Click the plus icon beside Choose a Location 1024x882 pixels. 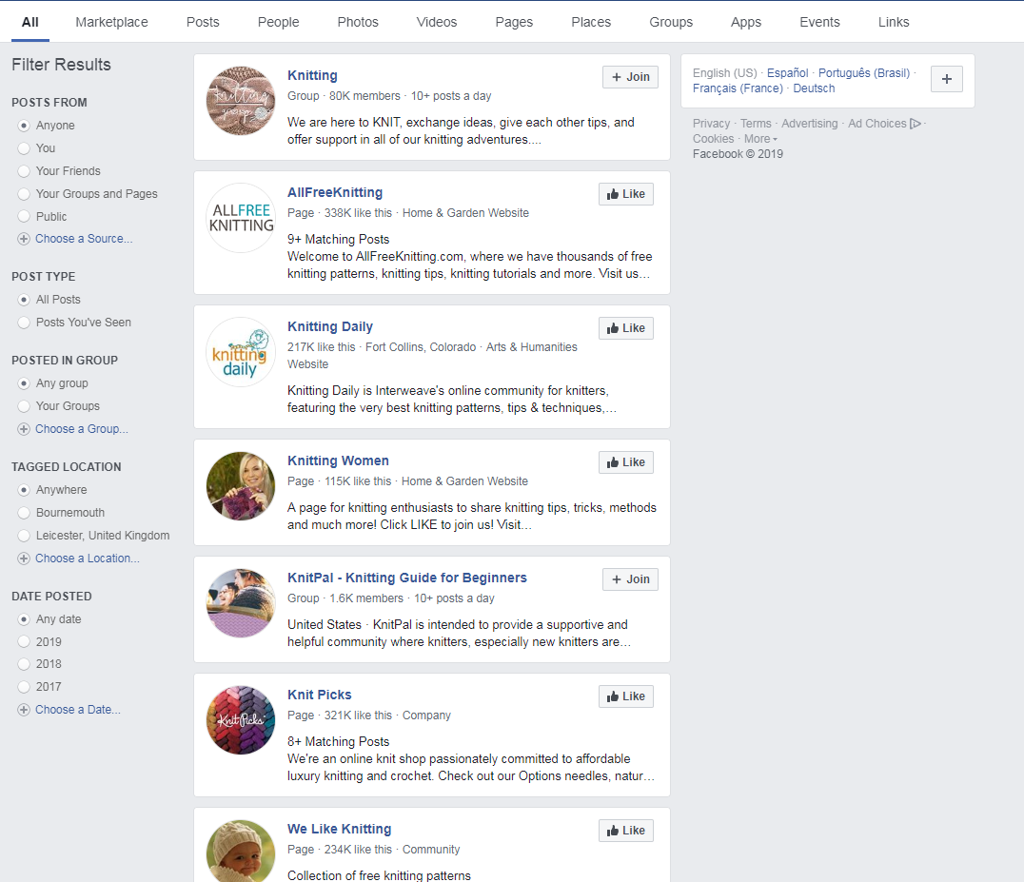pos(24,559)
